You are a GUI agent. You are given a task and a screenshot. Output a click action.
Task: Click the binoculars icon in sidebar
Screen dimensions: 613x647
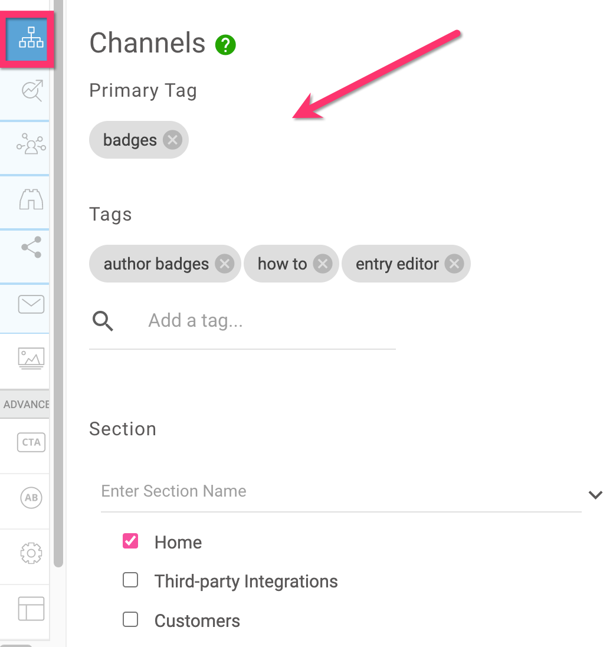[31, 200]
